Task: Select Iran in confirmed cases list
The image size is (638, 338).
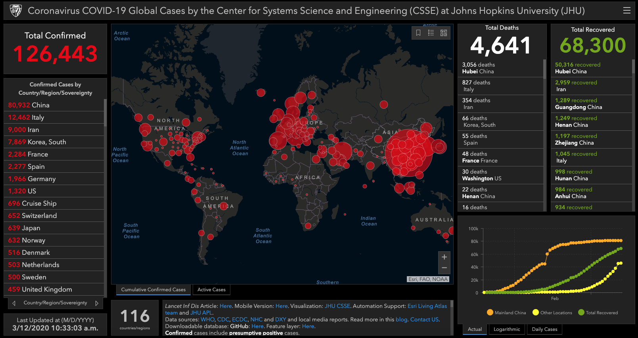Action: (x=54, y=130)
